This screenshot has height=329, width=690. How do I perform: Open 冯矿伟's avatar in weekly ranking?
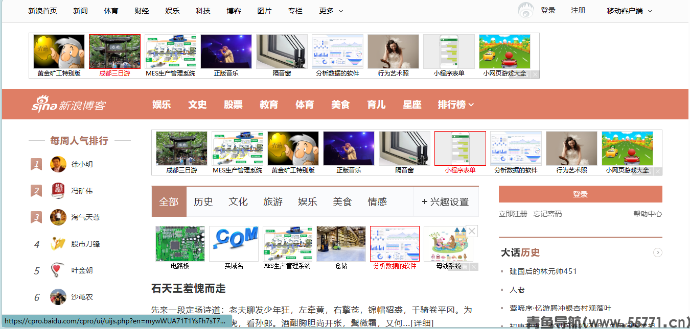(x=58, y=191)
